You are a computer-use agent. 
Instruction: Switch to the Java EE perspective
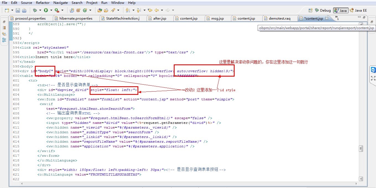(x=359, y=10)
